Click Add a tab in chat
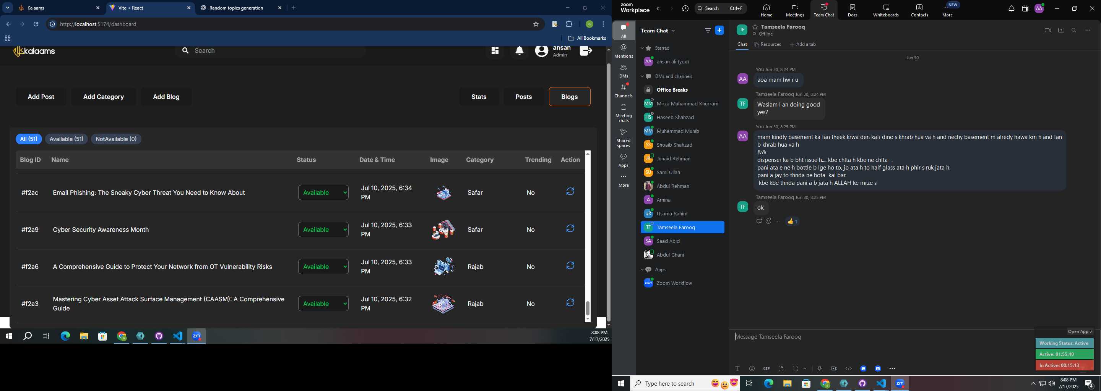 (803, 44)
